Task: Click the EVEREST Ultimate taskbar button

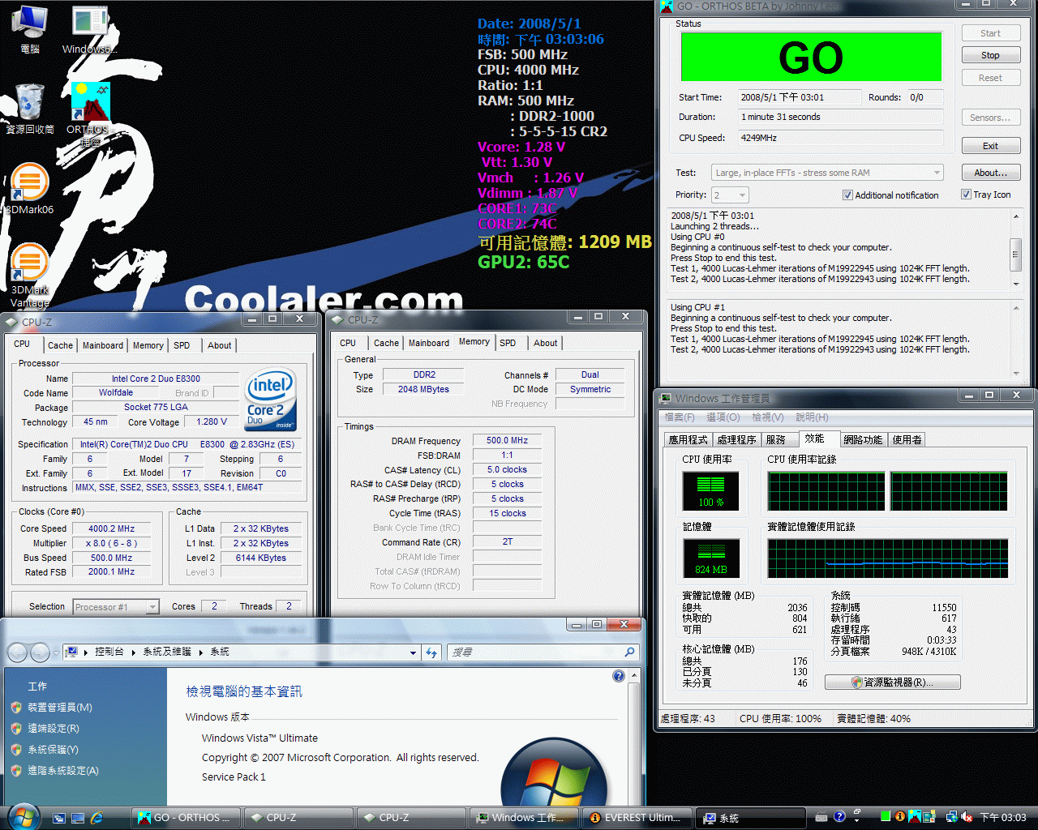Action: tap(639, 818)
